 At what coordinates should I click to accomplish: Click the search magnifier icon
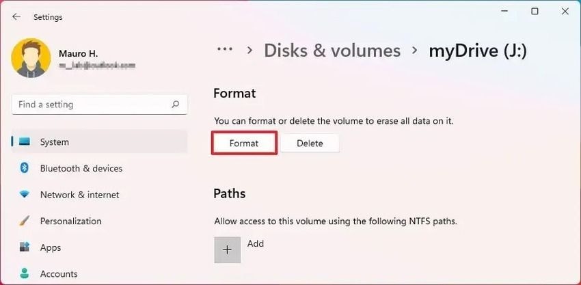176,105
